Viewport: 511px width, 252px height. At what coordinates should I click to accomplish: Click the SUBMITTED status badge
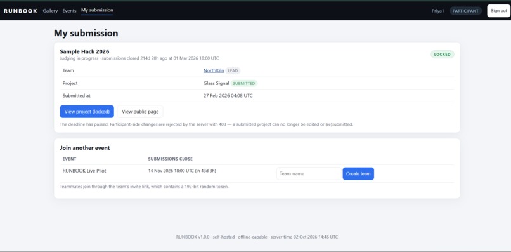[x=244, y=83]
